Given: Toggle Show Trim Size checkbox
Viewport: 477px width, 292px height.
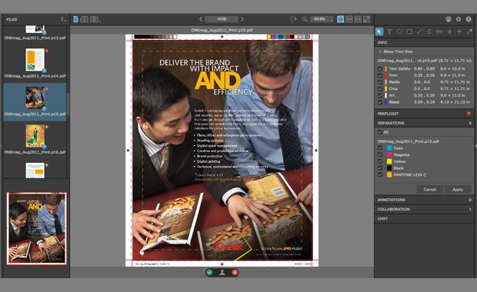Looking at the screenshot, I should pyautogui.click(x=379, y=51).
